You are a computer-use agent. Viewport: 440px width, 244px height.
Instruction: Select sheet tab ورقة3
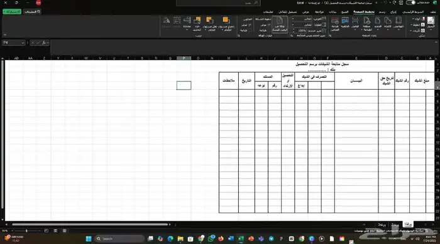(x=382, y=225)
